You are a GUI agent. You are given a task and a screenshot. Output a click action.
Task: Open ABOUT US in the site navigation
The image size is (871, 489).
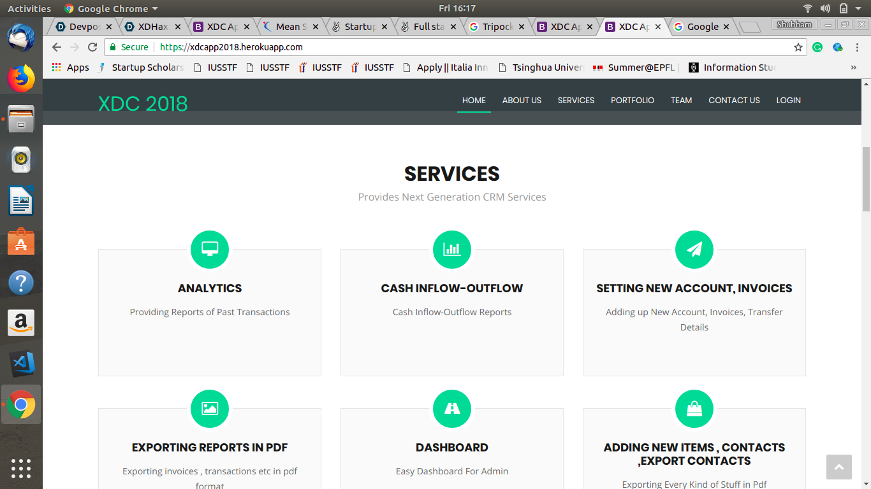click(x=522, y=101)
